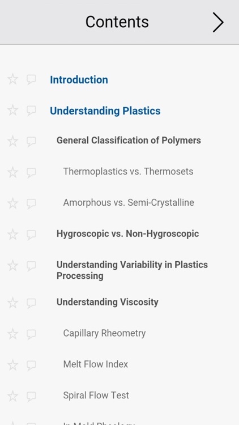Toggle star for Capillary Rheometry
239x425 pixels.
coord(12,334)
